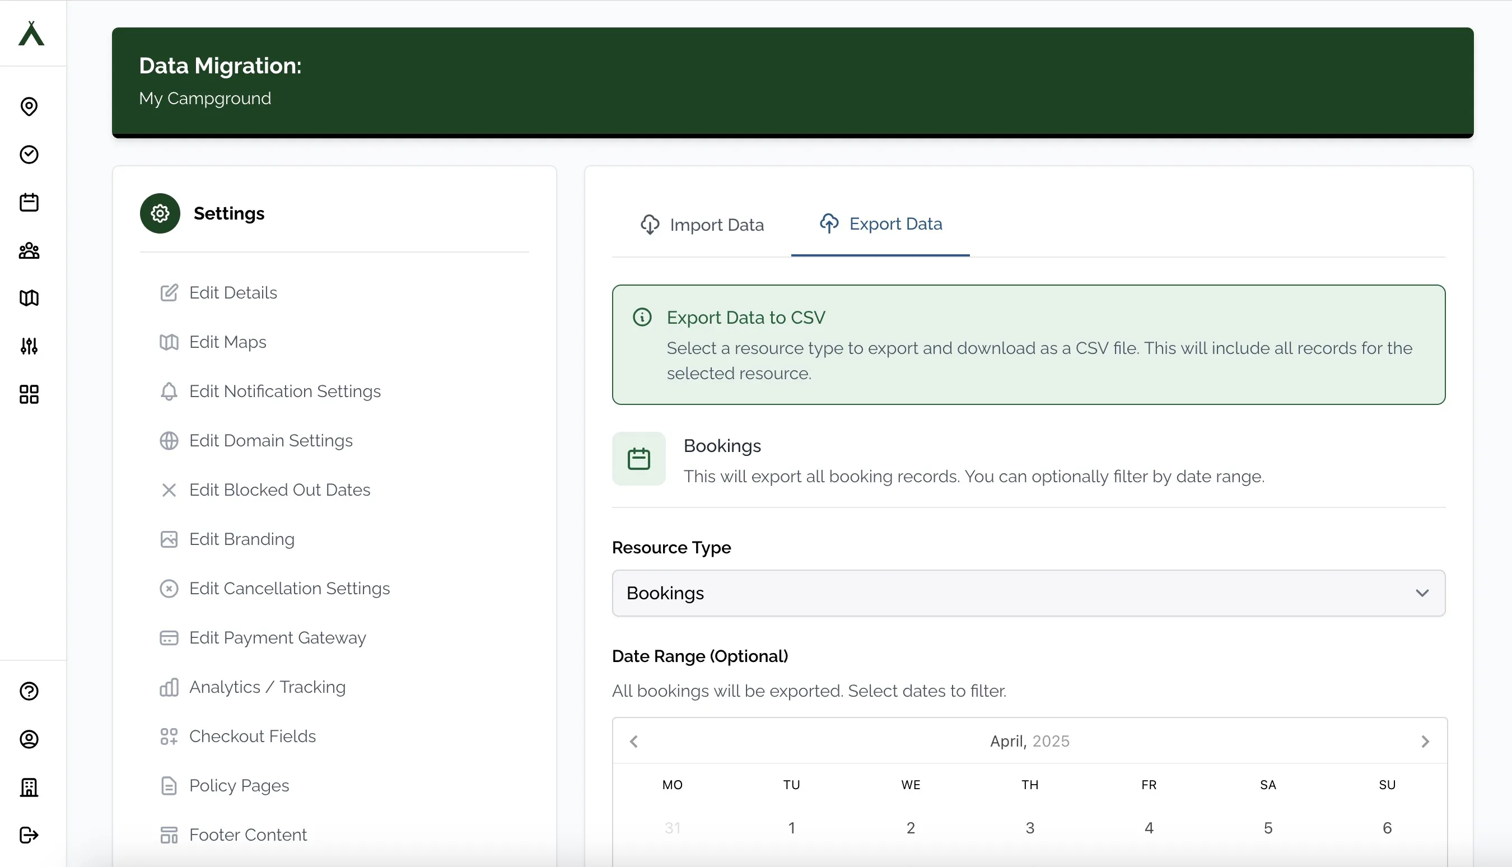
Task: Open the guests (people) sidebar icon
Action: tap(28, 251)
